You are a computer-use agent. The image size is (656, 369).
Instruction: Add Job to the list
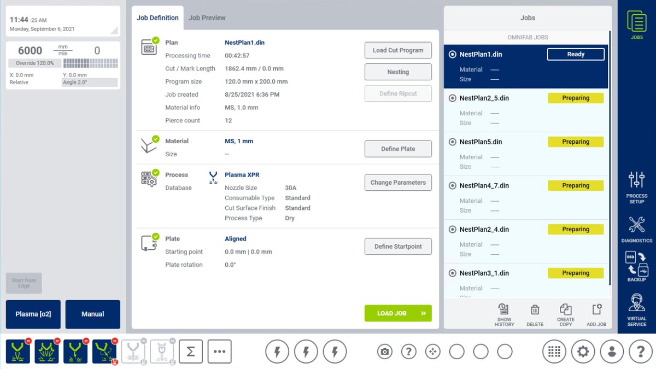(596, 315)
